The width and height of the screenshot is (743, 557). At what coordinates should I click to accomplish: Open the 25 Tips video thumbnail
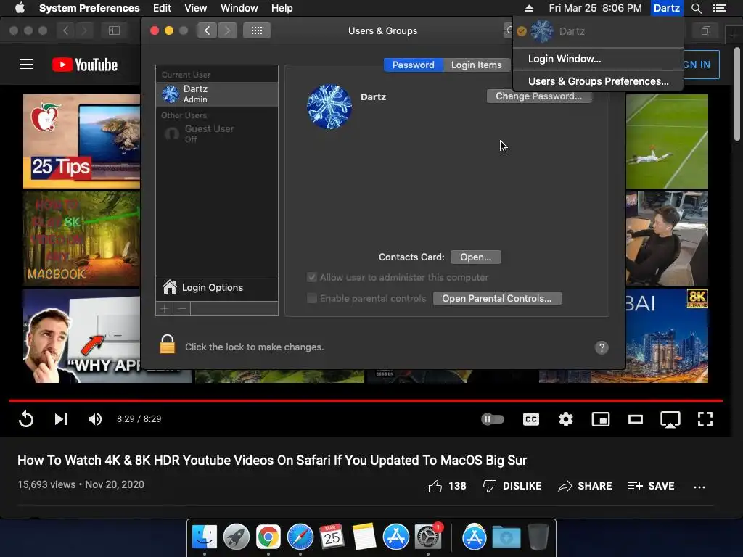point(81,141)
